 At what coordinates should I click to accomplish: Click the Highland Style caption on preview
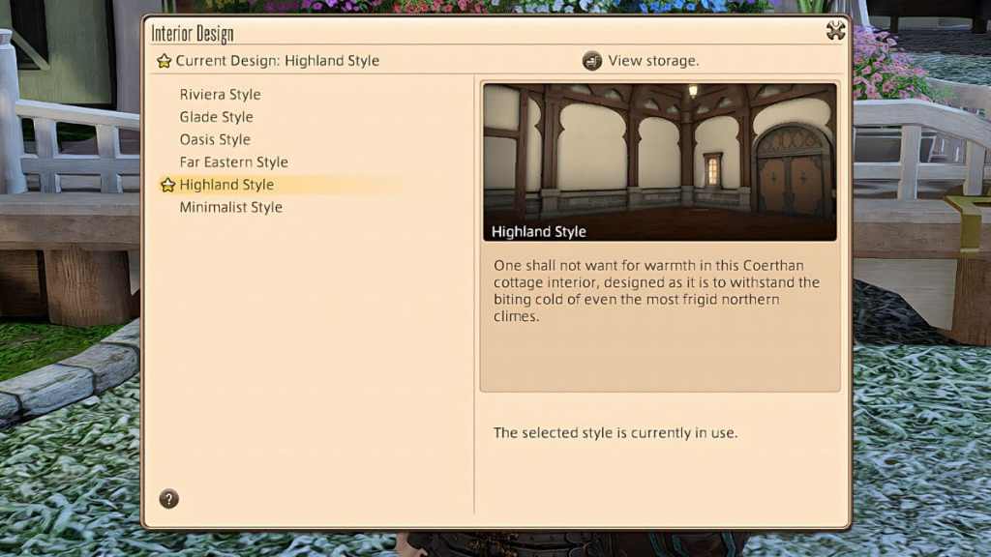click(538, 232)
